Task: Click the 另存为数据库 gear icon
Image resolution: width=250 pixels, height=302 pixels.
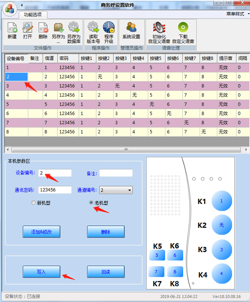Action: pos(74,28)
